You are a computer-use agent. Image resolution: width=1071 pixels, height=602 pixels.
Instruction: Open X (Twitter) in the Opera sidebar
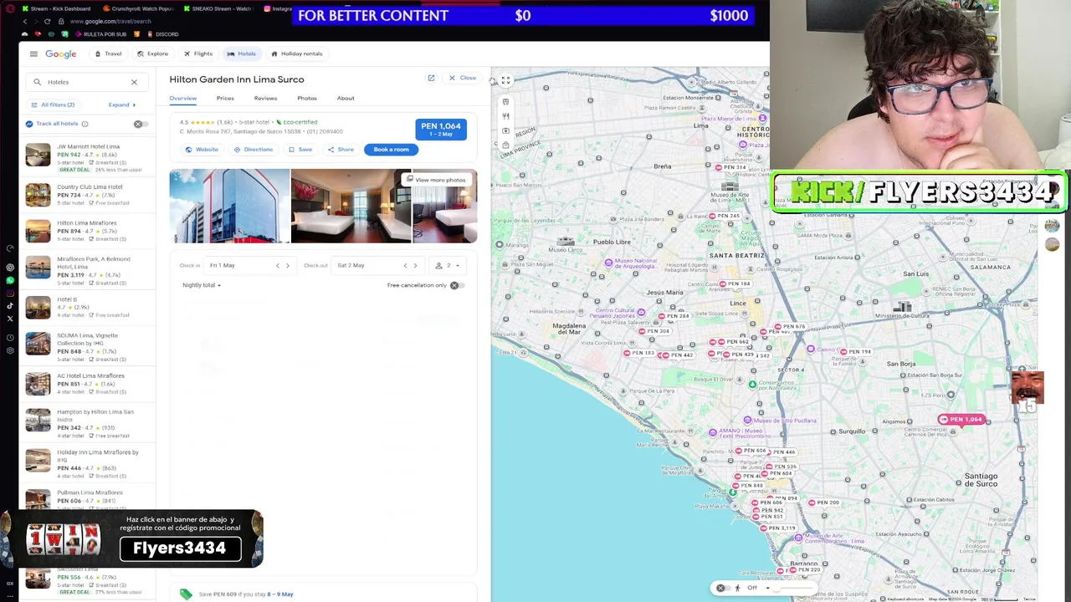10,318
